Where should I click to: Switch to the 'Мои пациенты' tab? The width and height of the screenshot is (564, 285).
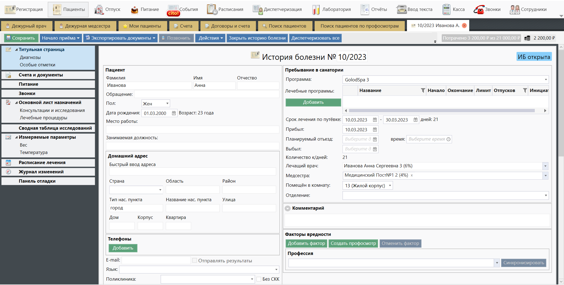point(142,26)
